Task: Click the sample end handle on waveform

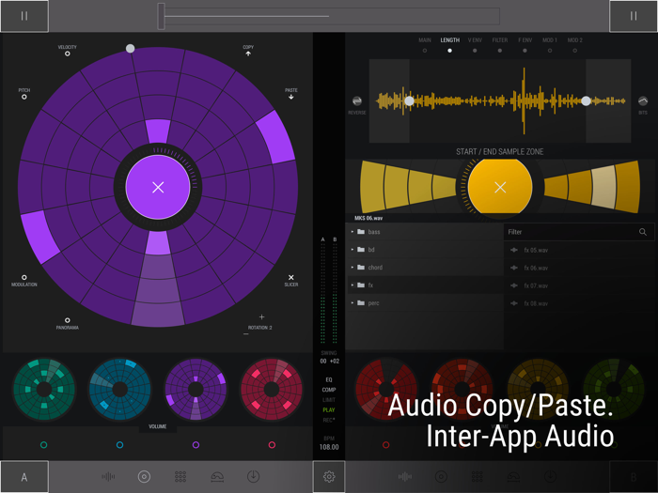Action: coord(587,101)
